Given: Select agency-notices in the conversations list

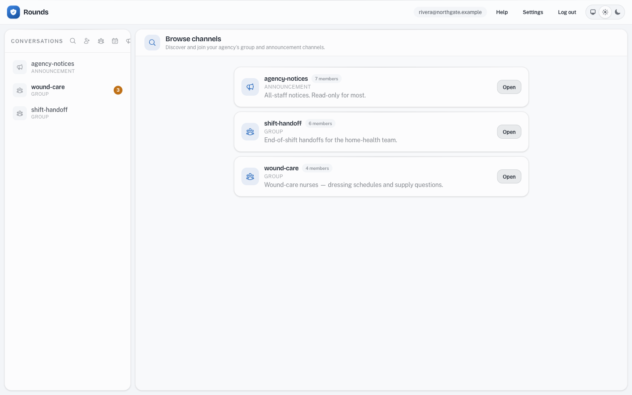Looking at the screenshot, I should [x=68, y=67].
